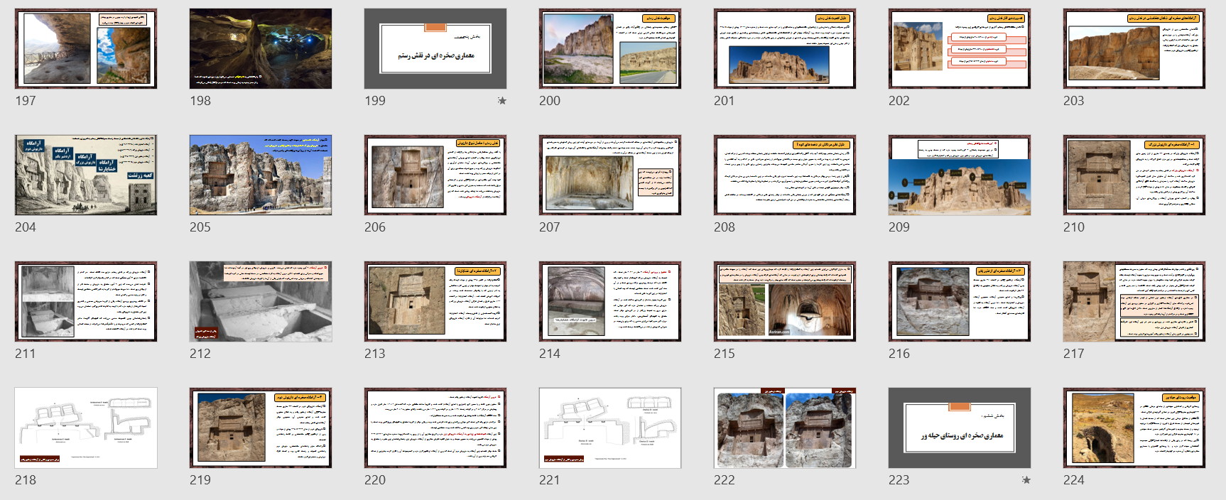Image resolution: width=1226 pixels, height=500 pixels.
Task: Click the transition star icon under slide 223
Action: point(1026,480)
